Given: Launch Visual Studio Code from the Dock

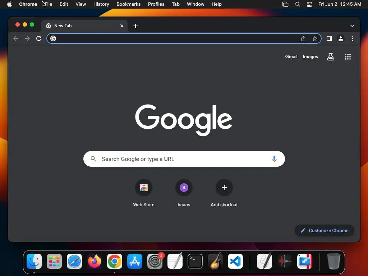Looking at the screenshot, I should [235, 261].
